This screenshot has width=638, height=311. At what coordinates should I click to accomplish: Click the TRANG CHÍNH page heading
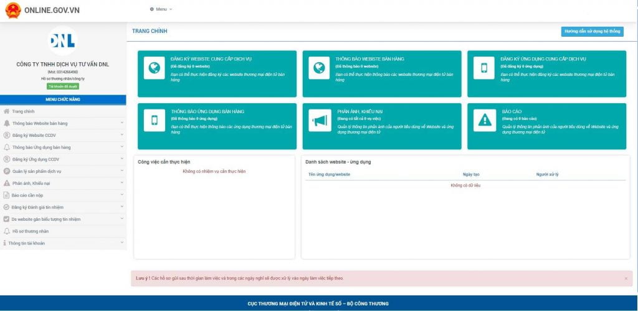pyautogui.click(x=150, y=31)
